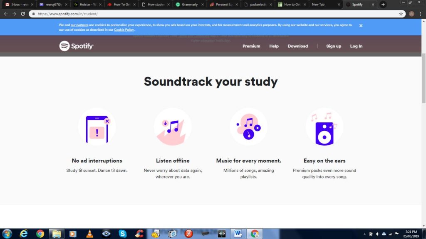Click the 'Soundtrack your study' heading
This screenshot has height=239, width=426.
211,82
